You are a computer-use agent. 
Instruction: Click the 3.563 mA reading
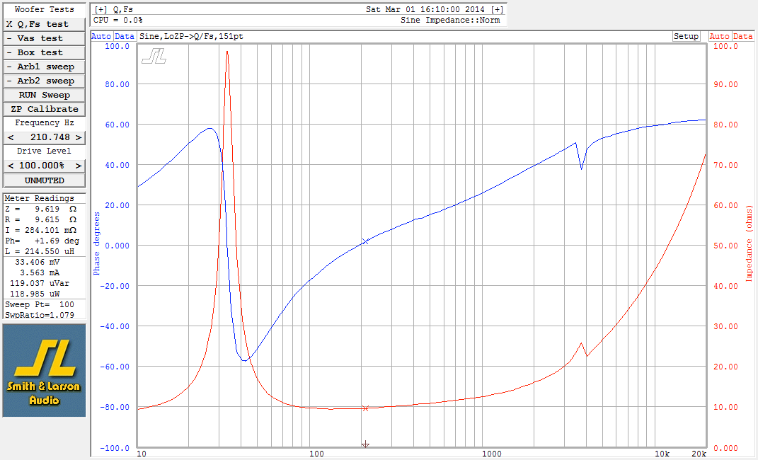40,272
